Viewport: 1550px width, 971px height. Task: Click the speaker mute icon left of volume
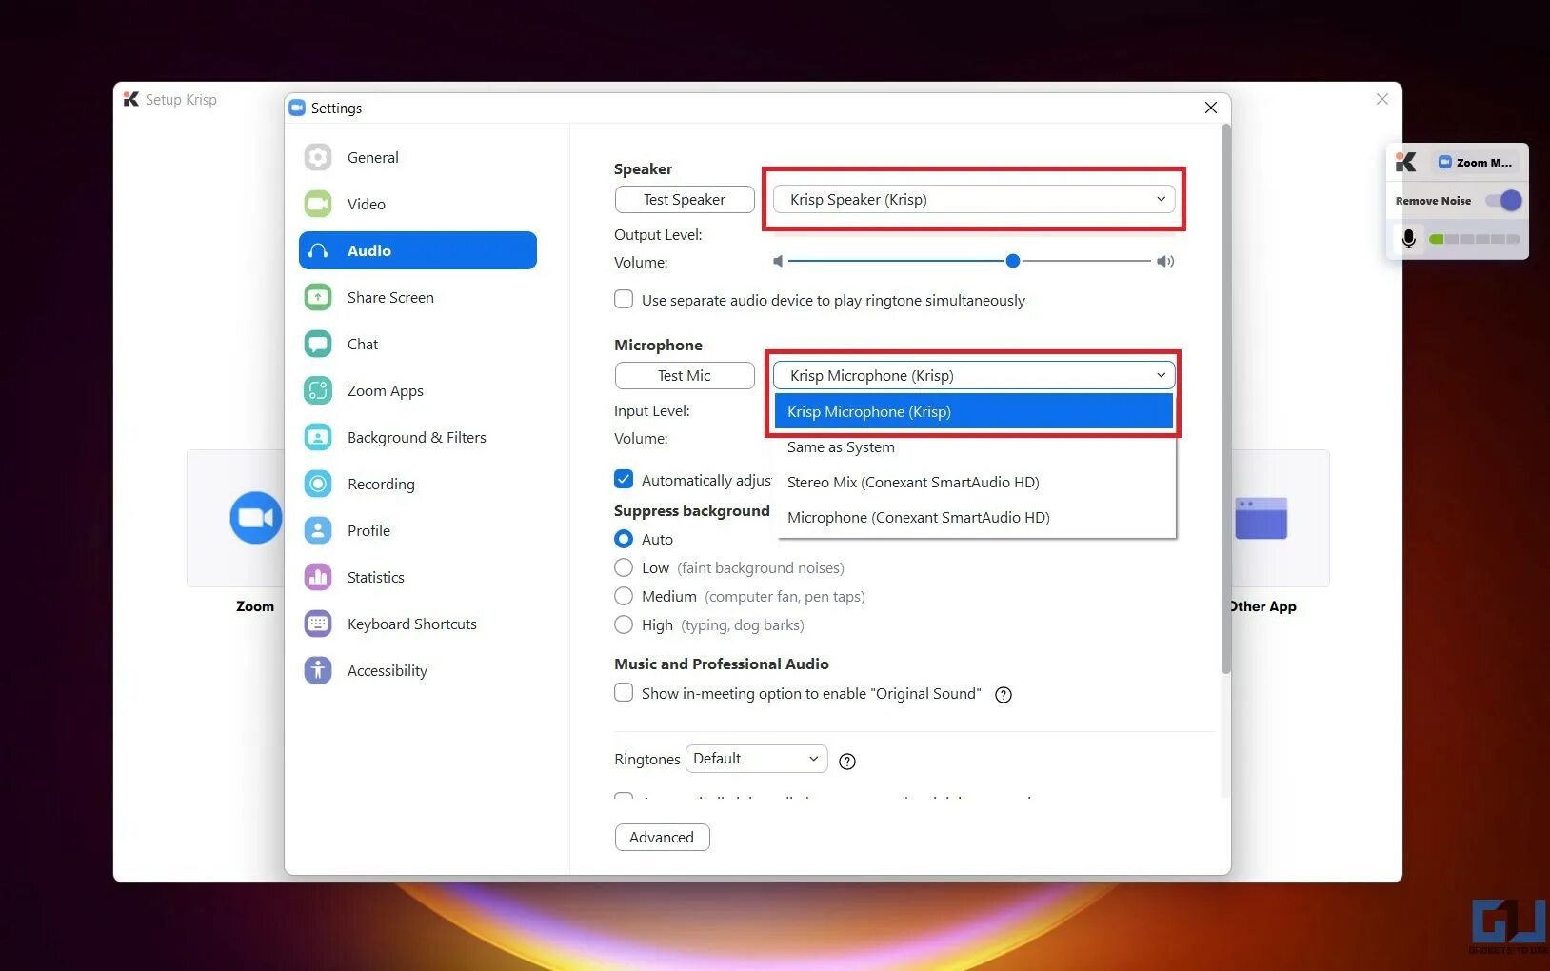click(x=778, y=261)
